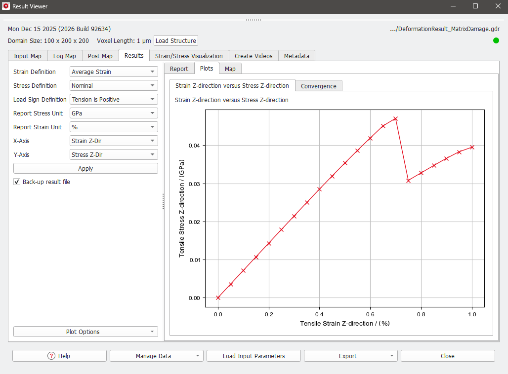Click the Result Viewer app icon
Viewport: 508px width, 374px height.
[6, 6]
